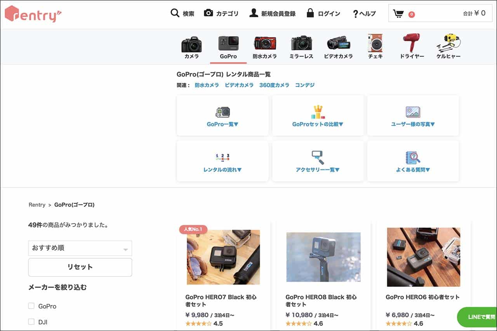Click the リセット button
497x331 pixels.
80,267
